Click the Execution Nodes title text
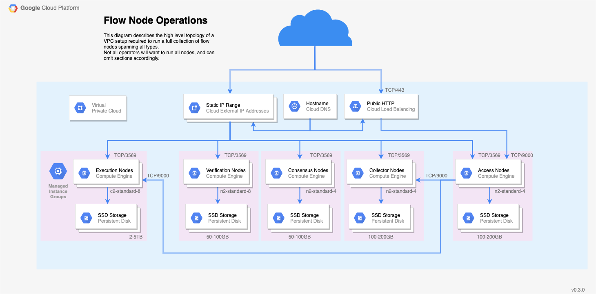The image size is (596, 294). click(114, 170)
